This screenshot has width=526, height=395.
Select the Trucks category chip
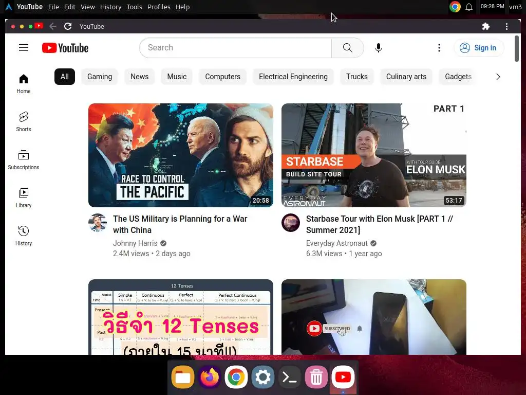click(x=357, y=77)
